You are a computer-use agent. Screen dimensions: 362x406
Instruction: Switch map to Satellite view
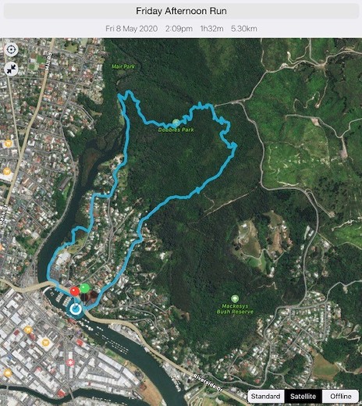point(303,397)
